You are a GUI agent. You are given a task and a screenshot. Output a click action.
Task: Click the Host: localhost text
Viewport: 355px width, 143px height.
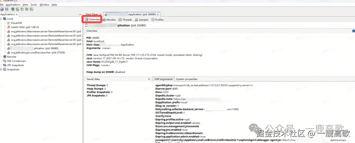tap(95, 41)
